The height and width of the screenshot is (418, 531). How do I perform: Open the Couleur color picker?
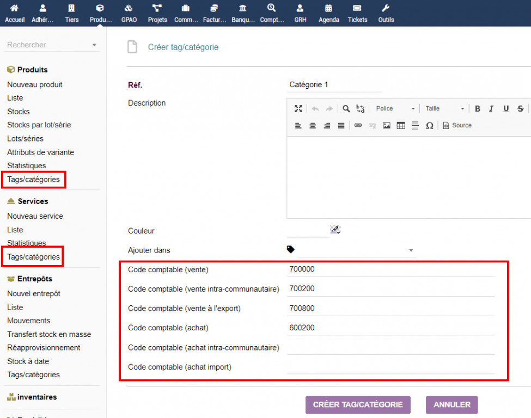[x=335, y=230]
